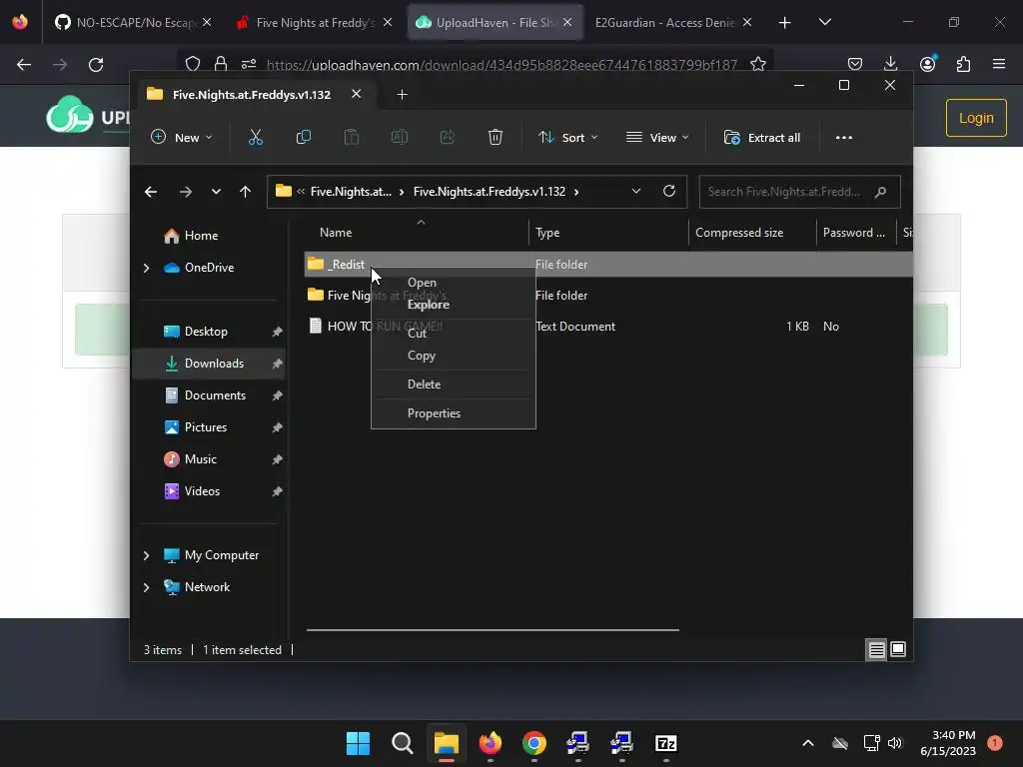Image resolution: width=1023 pixels, height=767 pixels.
Task: Open Google Chrome from taskbar
Action: coord(533,743)
